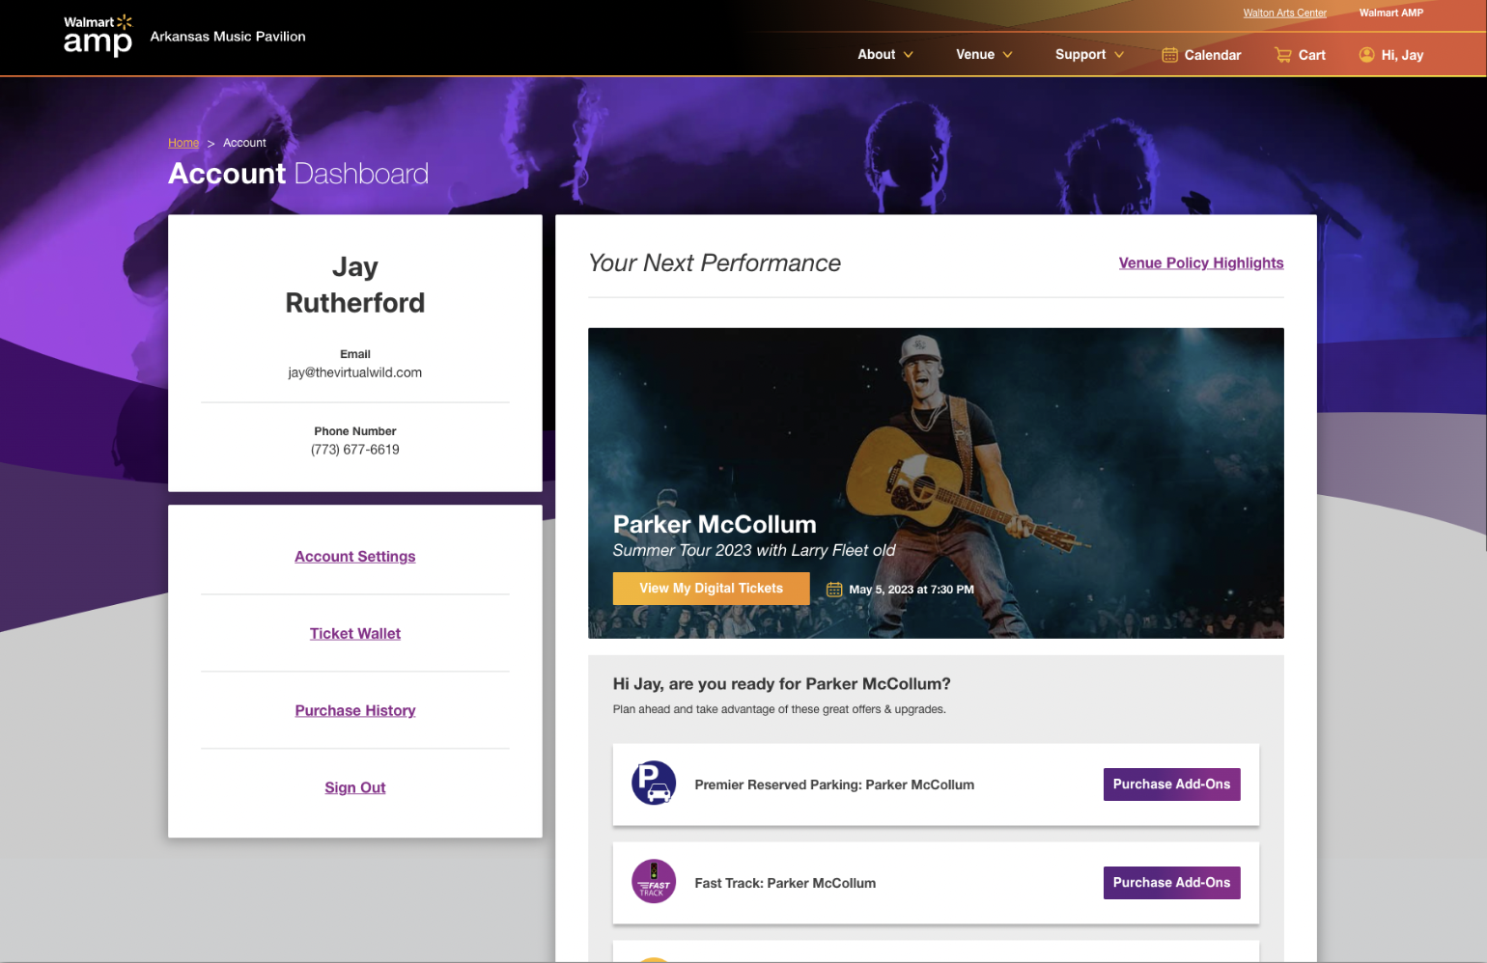The image size is (1487, 963).
Task: Click the 'May 5, 2023 at 7:30 PM' date
Action: 912,590
